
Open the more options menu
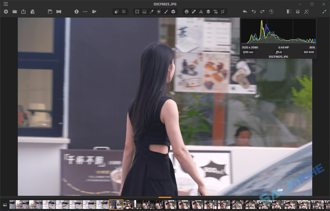(85, 11)
